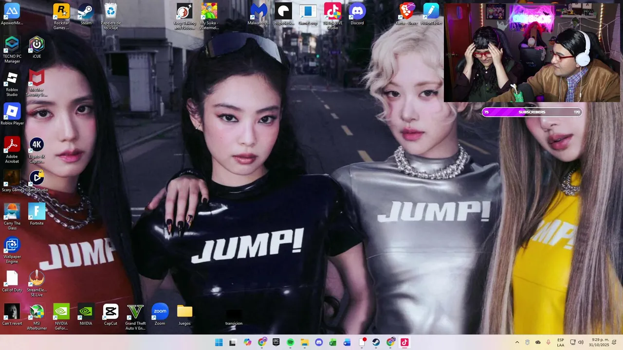This screenshot has width=623, height=350.
Task: Click the OneDrive cloud tray icon
Action: [x=538, y=342]
